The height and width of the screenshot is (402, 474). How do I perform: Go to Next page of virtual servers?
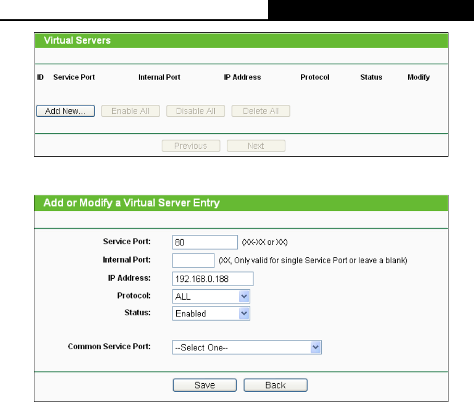point(256,146)
